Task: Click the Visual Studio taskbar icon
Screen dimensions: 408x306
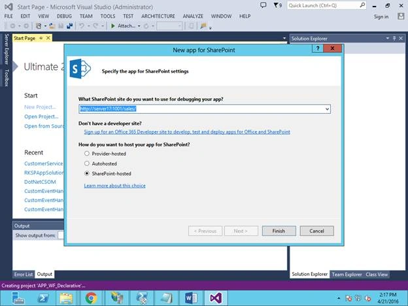Action: [x=216, y=298]
